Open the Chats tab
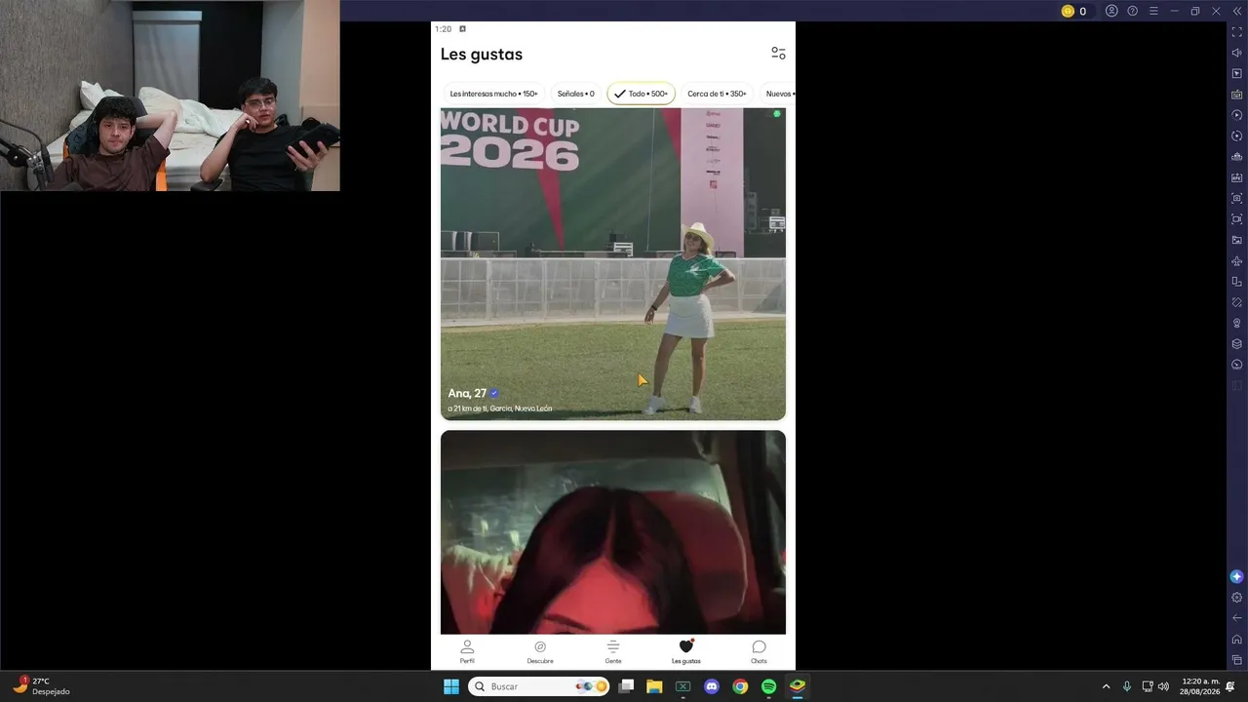The image size is (1248, 702). coord(759,652)
